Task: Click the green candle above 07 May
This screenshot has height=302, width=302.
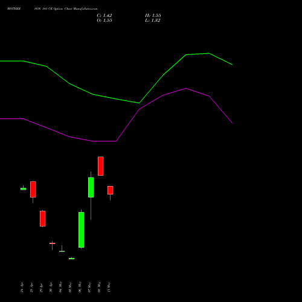Action: pyautogui.click(x=91, y=187)
